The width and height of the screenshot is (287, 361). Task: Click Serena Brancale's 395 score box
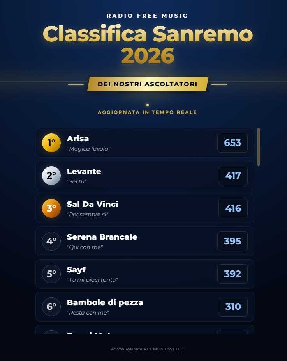coord(232,241)
